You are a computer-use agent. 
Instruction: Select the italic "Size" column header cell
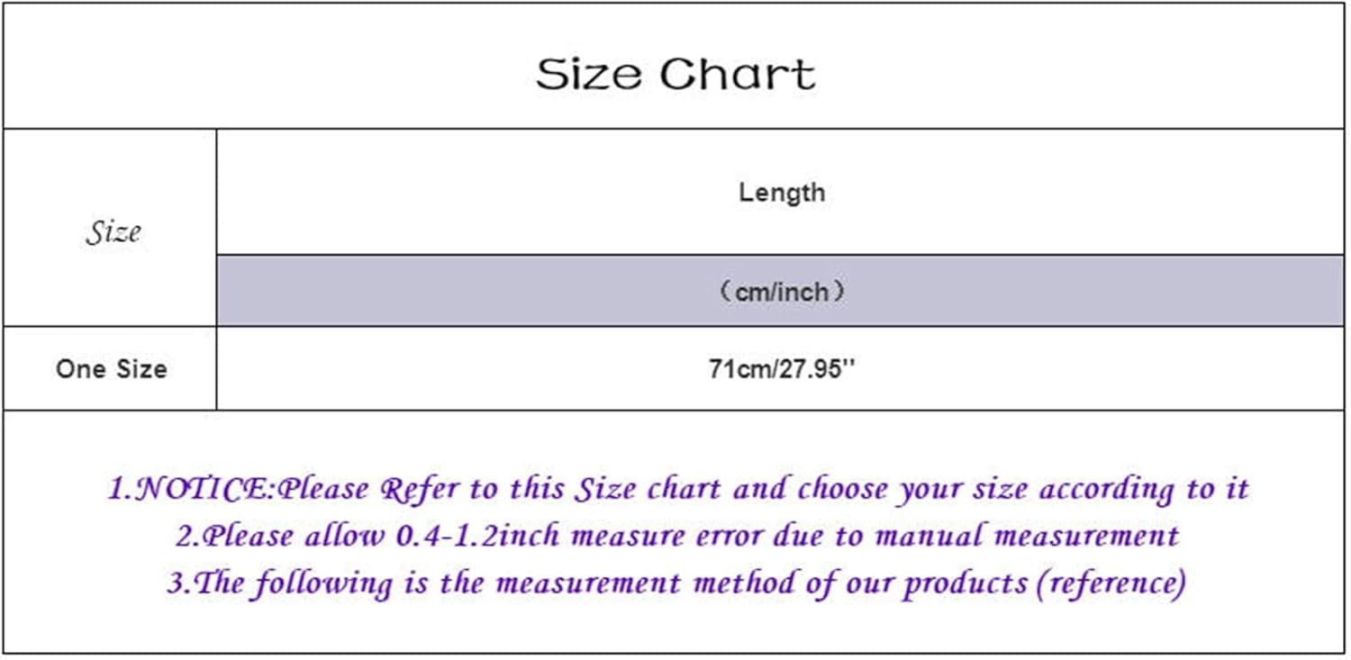pyautogui.click(x=113, y=231)
